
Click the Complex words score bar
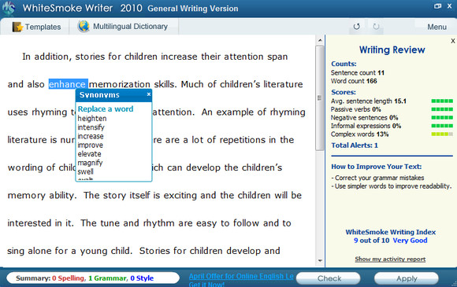pyautogui.click(x=442, y=134)
